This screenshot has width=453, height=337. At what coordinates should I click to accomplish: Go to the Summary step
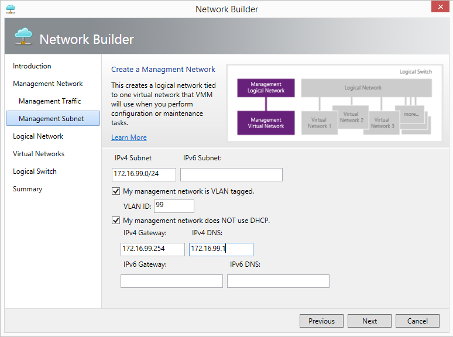28,189
